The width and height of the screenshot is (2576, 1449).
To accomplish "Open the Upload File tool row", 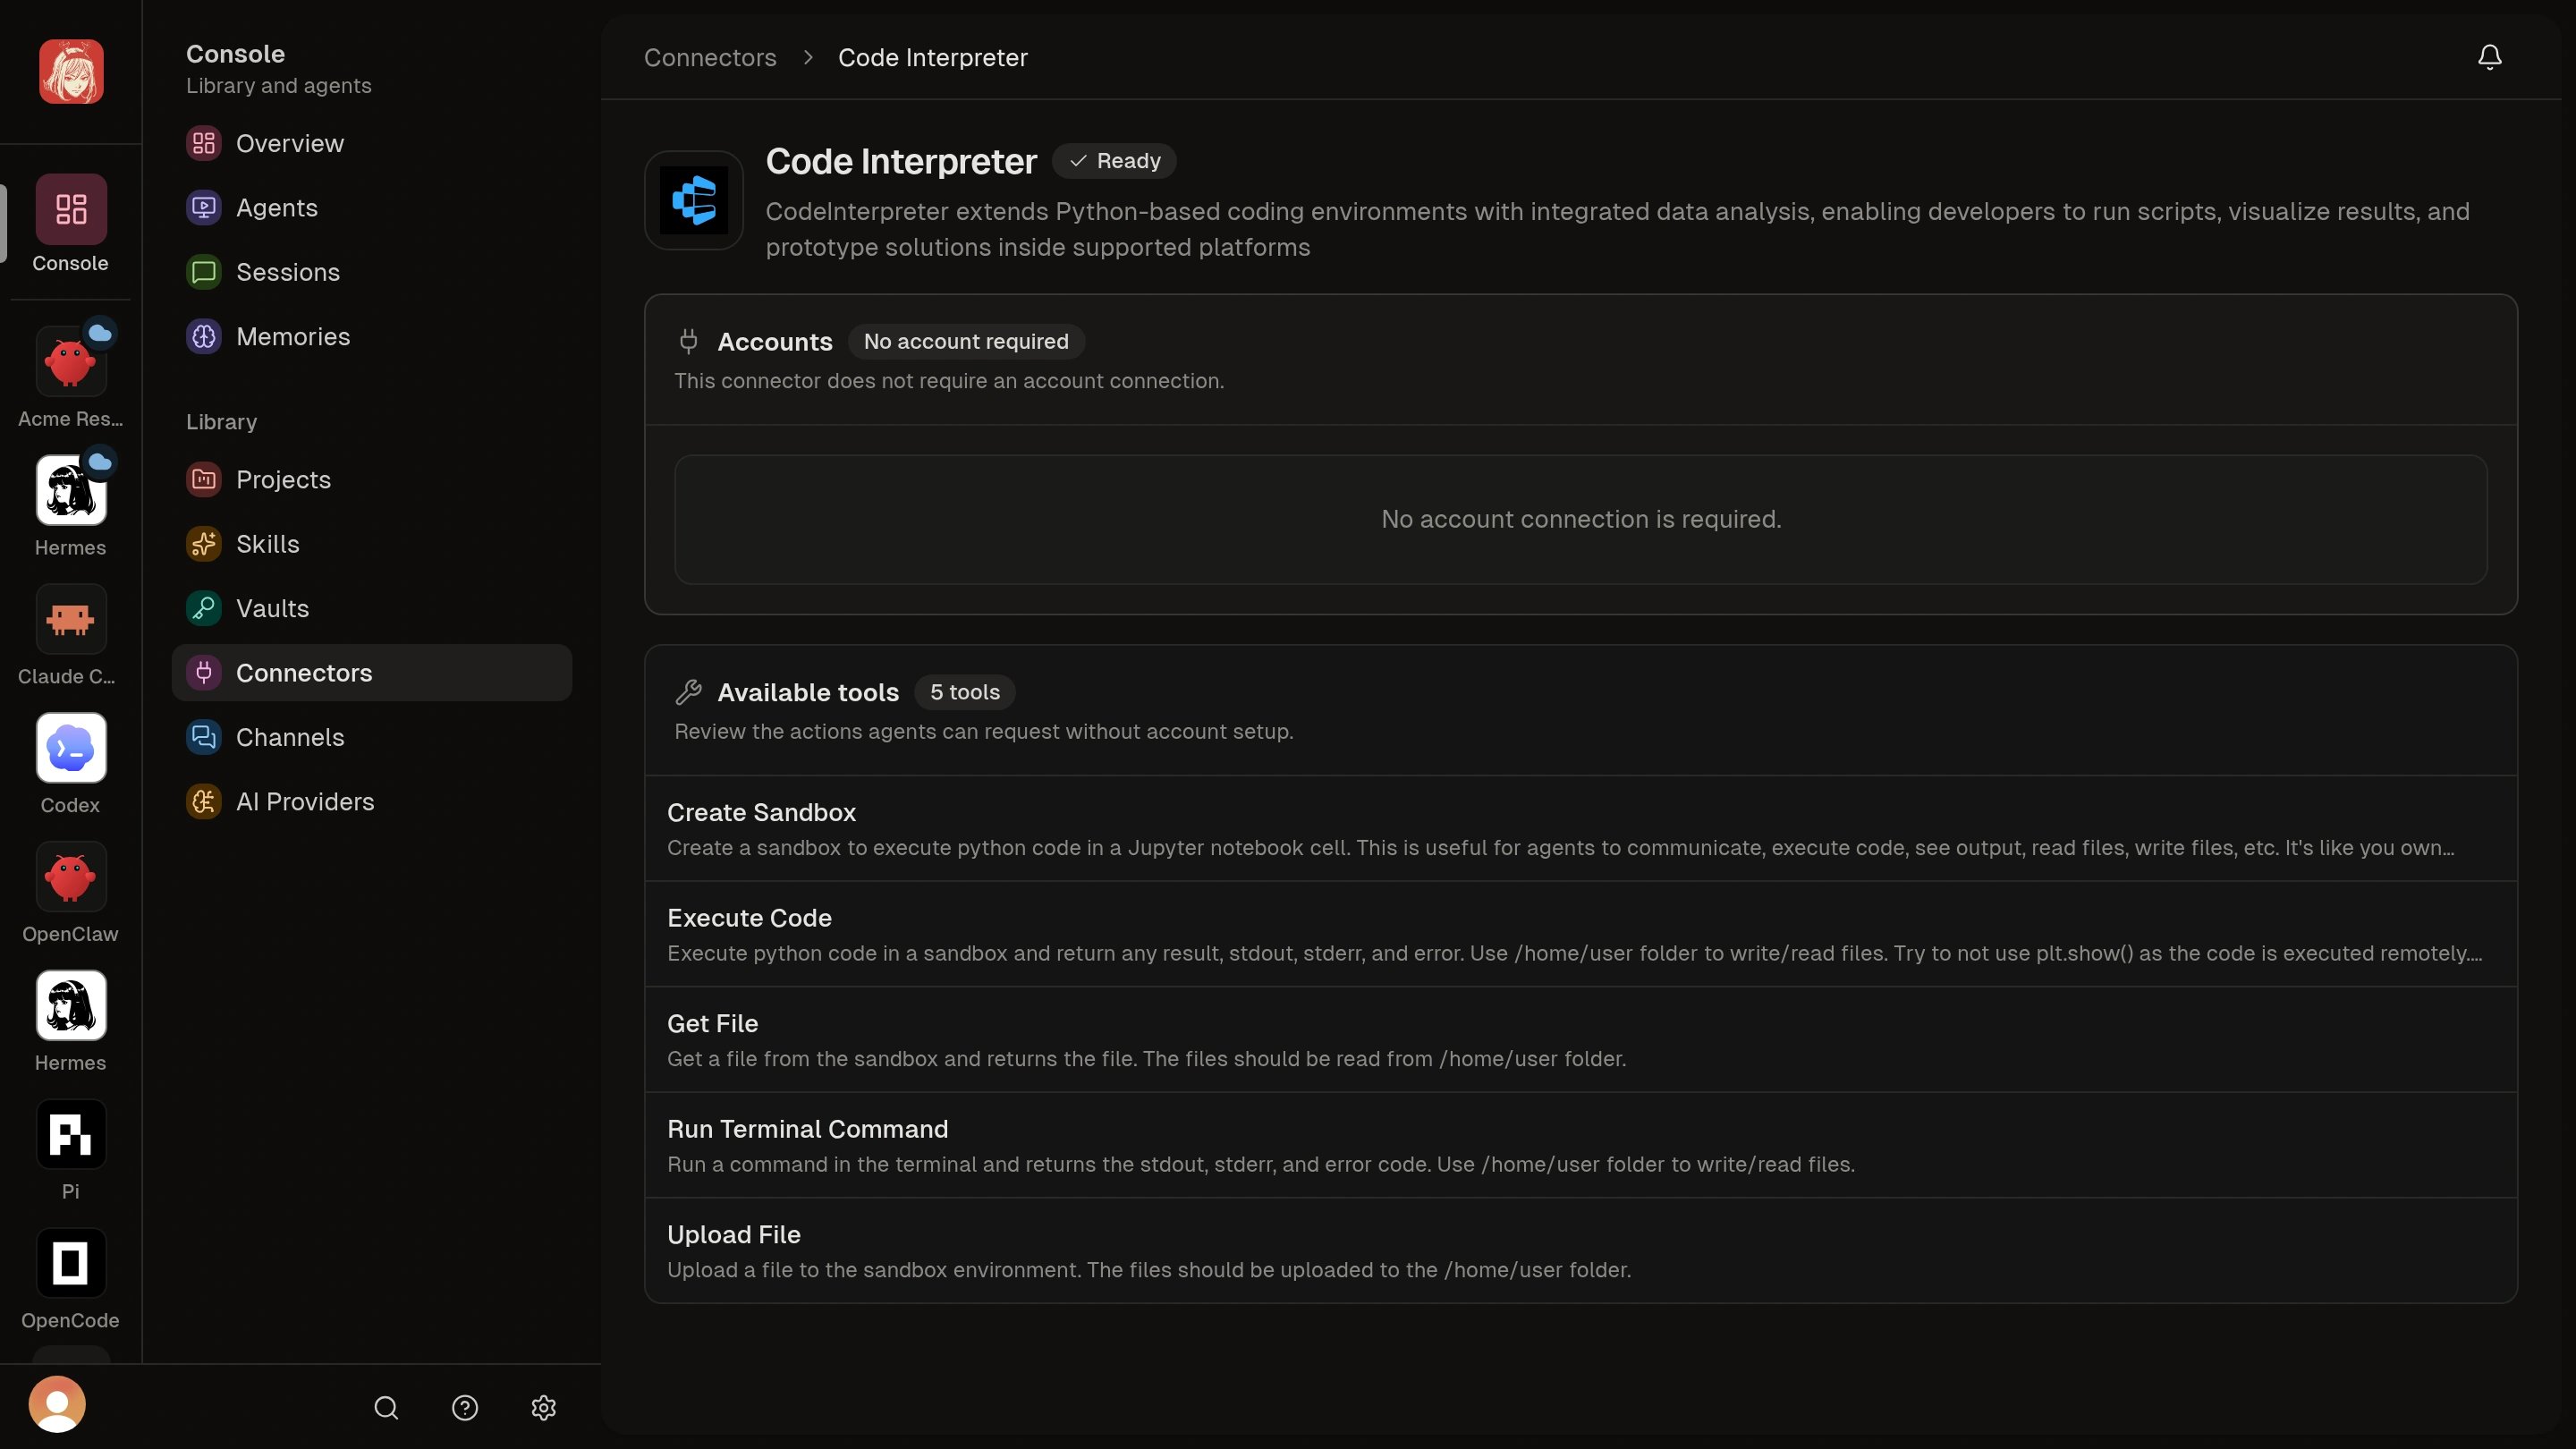I will click(1581, 1251).
